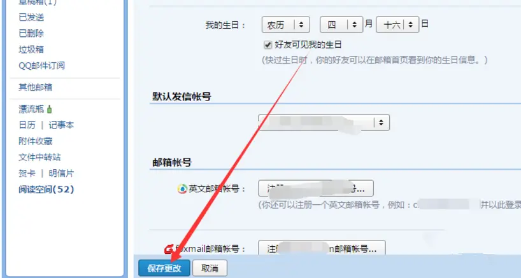Open QQ邮件订阅 in sidebar
Screen dimensions: 521x278
click(x=42, y=66)
